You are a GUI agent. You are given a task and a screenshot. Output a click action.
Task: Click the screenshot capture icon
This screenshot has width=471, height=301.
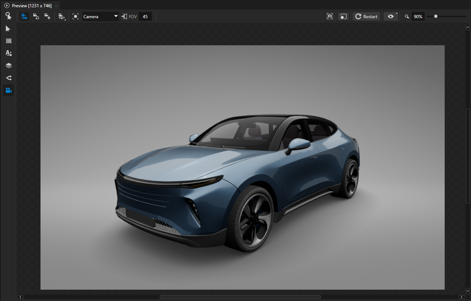[330, 16]
